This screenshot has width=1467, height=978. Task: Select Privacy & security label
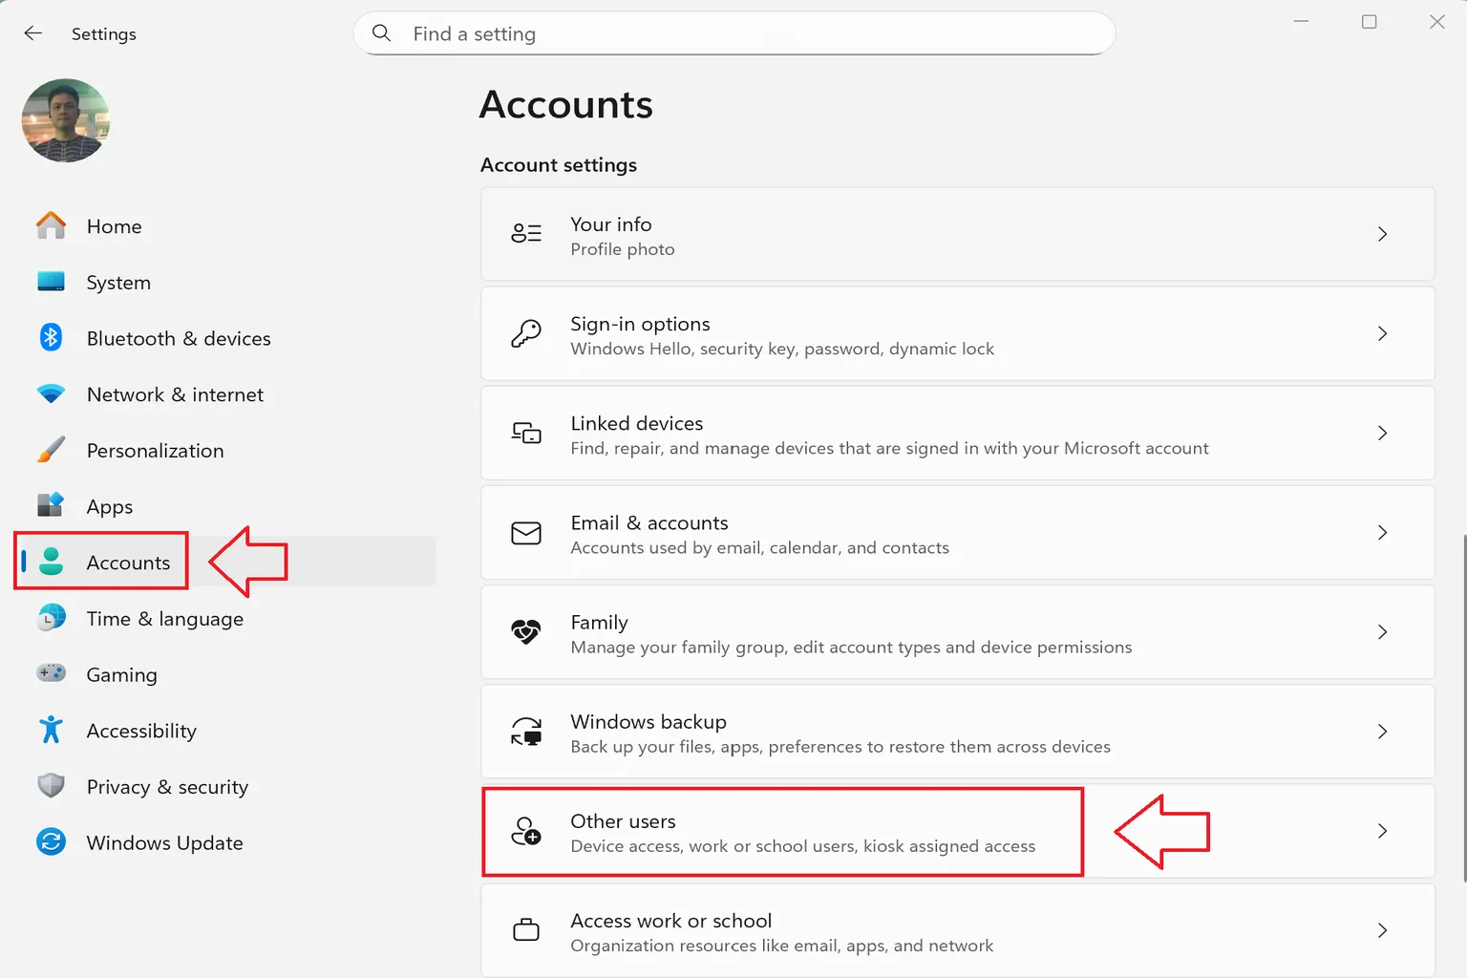pos(167,787)
